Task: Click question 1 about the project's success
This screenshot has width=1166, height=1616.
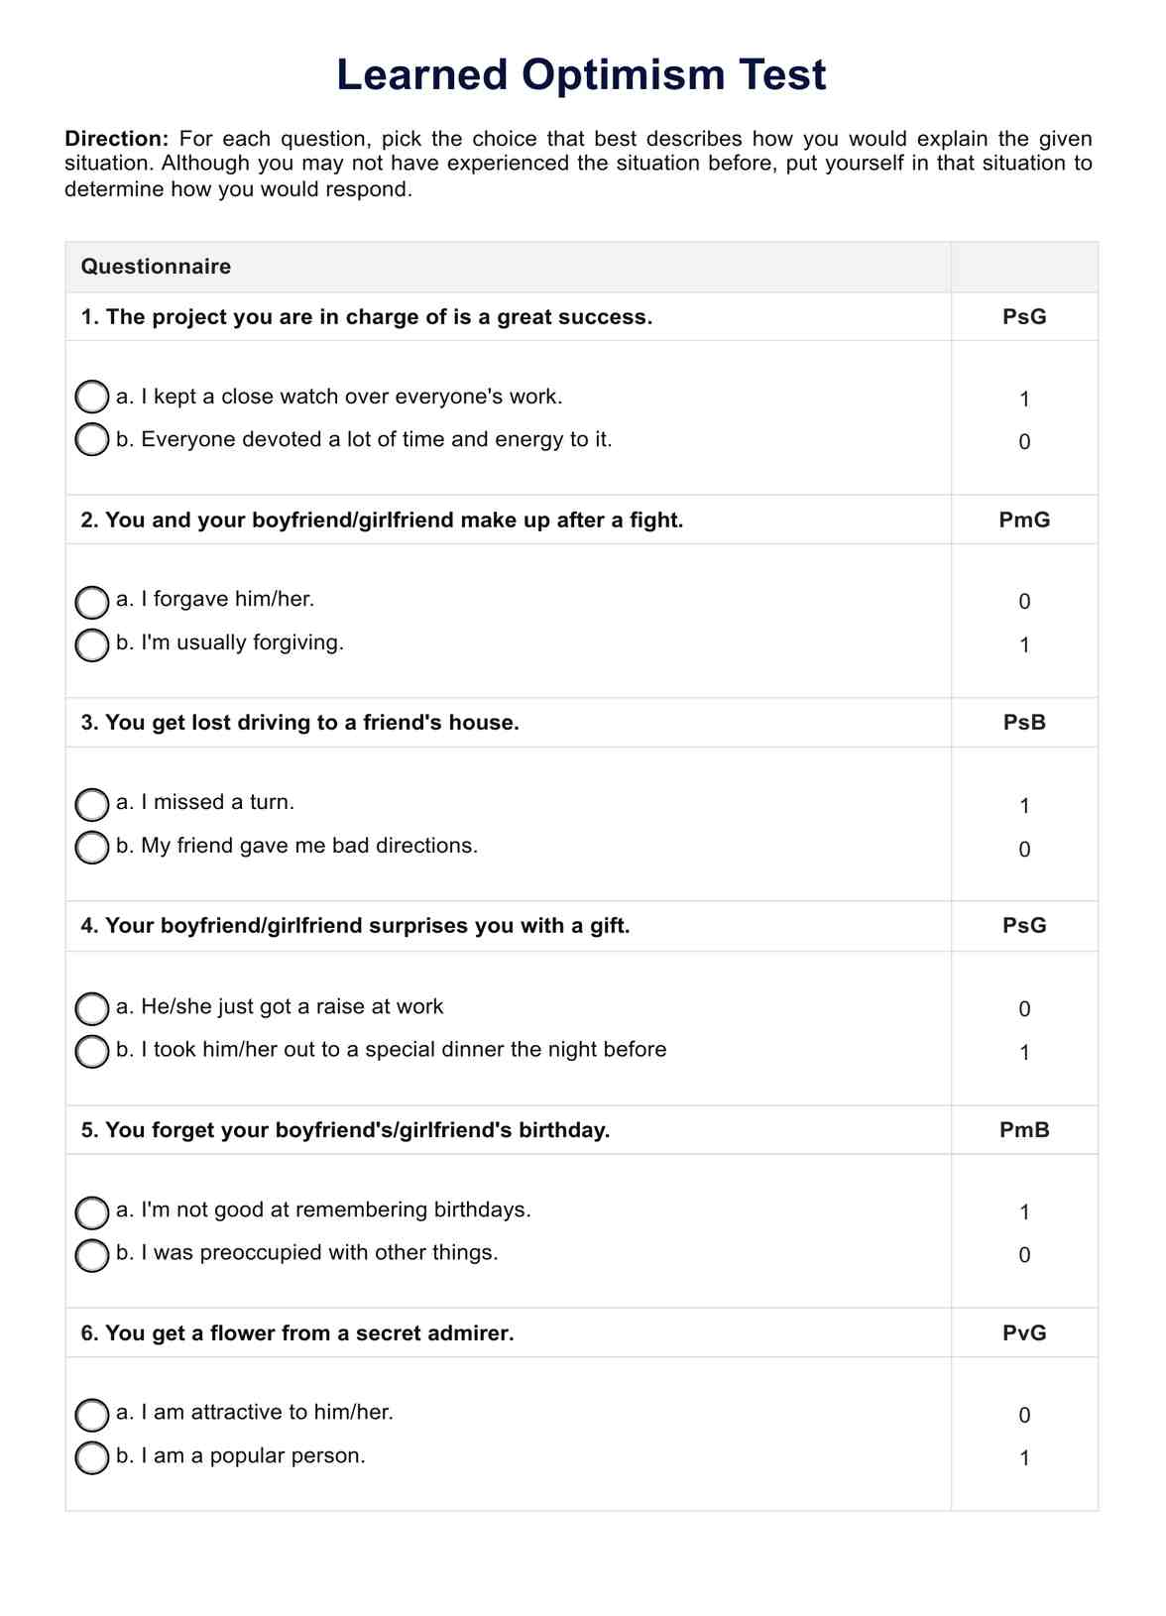Action: pos(367,317)
